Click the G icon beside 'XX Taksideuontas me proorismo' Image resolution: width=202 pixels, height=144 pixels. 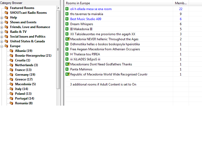(67, 34)
